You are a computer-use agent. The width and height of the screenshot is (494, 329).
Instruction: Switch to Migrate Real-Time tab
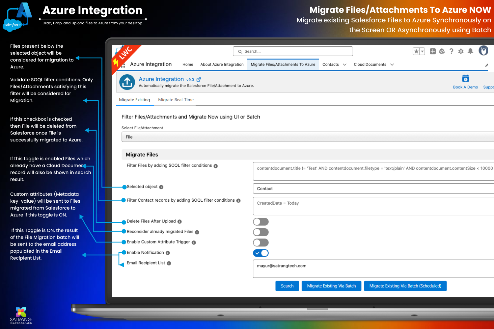176,100
